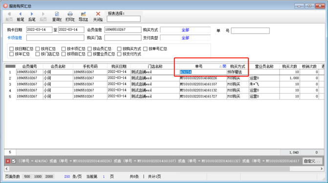The image size is (328, 183).
Task: Select highlighted order number 424154 cell
Action: tap(203, 72)
